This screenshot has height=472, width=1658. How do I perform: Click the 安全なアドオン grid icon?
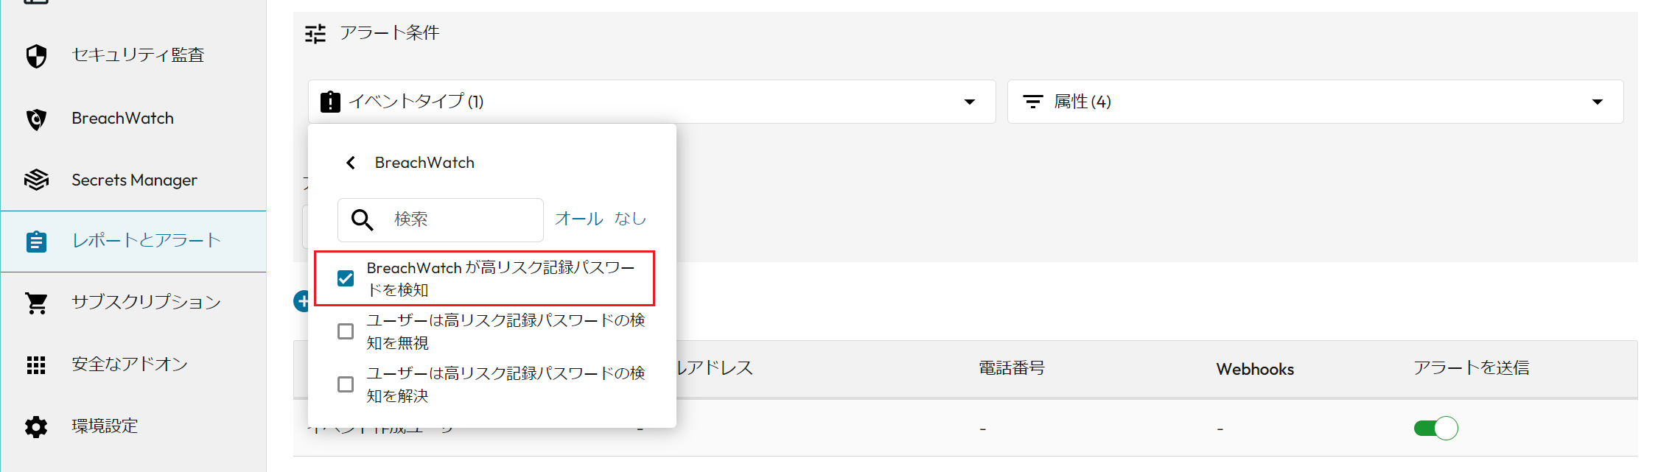tap(36, 364)
